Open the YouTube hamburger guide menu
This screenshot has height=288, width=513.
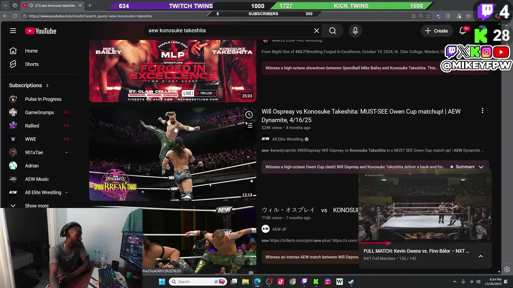point(13,31)
